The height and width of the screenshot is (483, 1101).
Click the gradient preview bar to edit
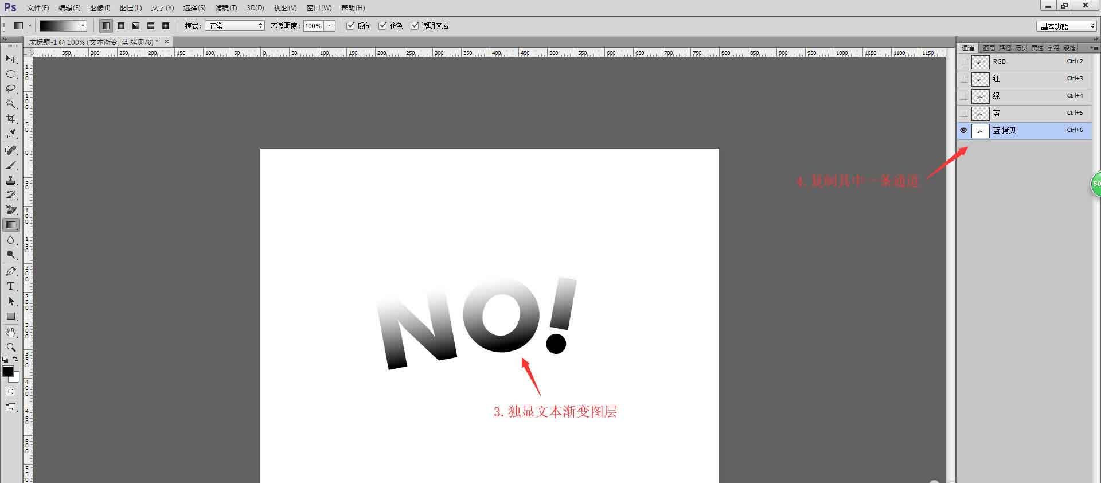click(x=59, y=26)
